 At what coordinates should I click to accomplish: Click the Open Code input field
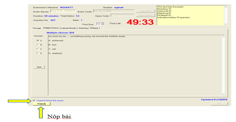[x=122, y=15]
